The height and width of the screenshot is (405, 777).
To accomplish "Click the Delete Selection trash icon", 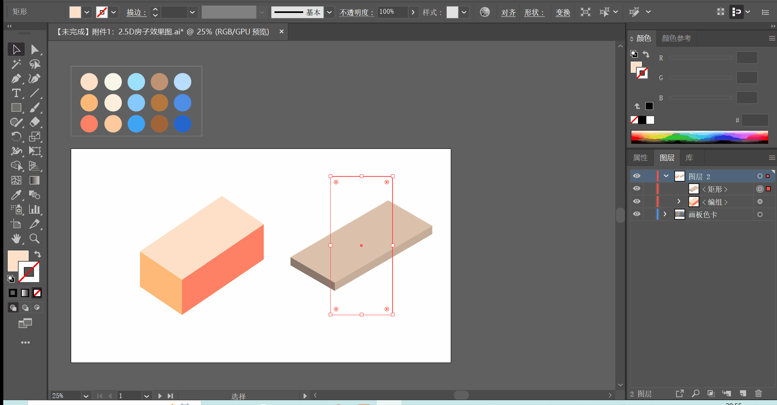I will (x=758, y=393).
